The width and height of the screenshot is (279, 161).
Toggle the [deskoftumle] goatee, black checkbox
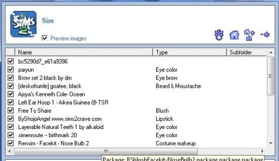10,86
